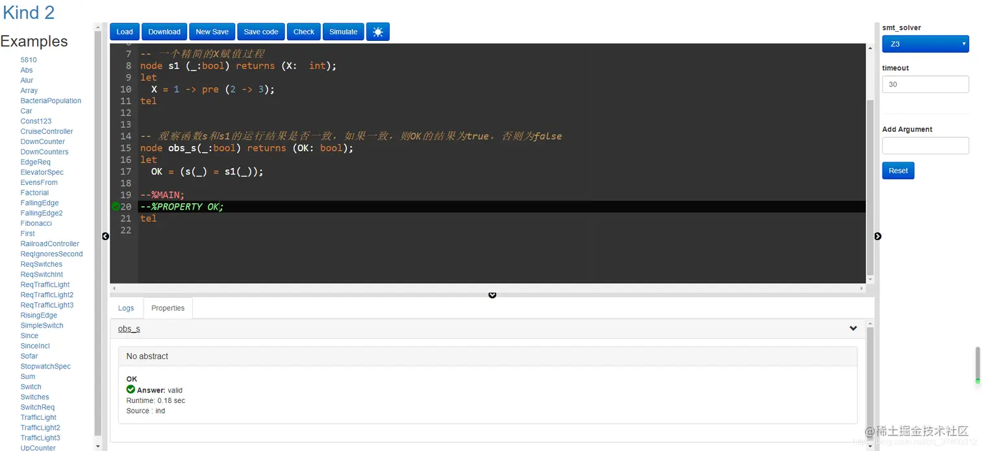Open the RisingEdge example

coord(39,315)
